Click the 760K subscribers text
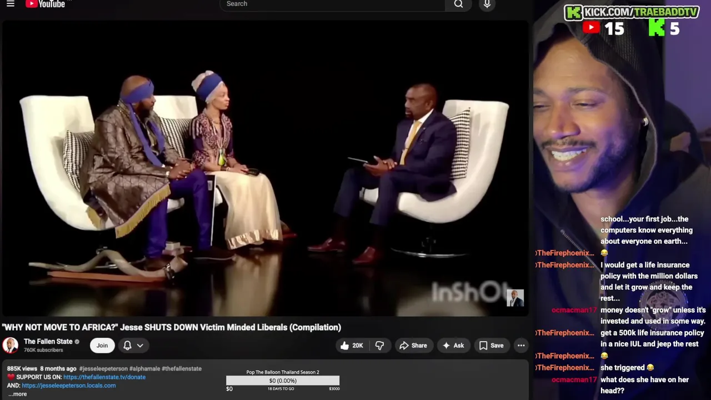 (43, 351)
